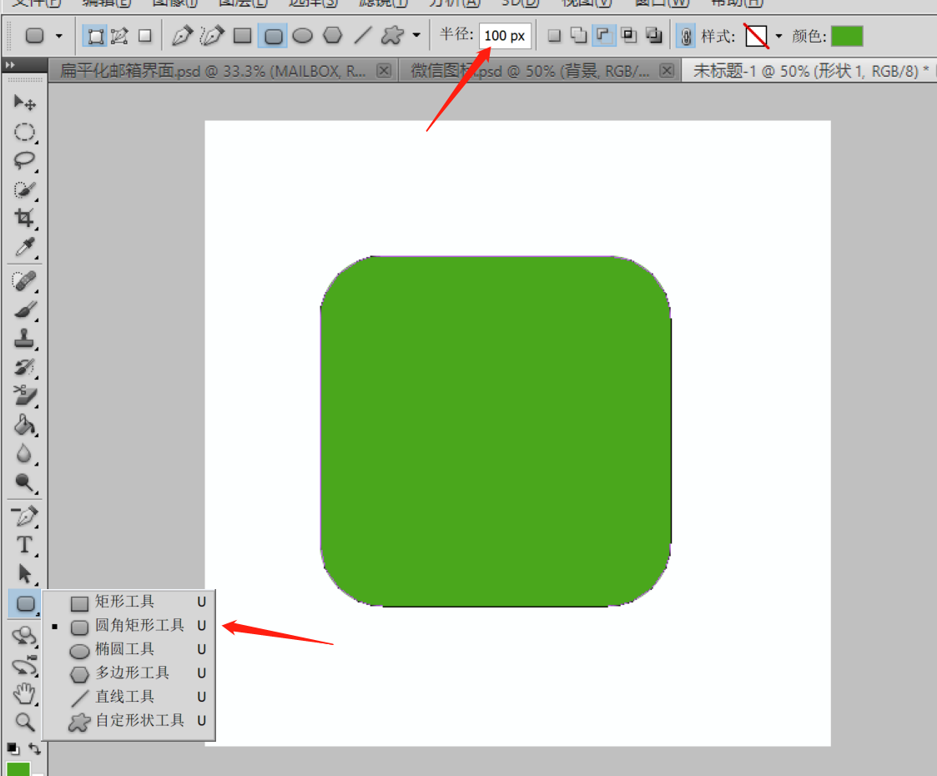This screenshot has width=937, height=776.
Task: Choose 多边形工具 from the flyout menu
Action: pos(129,673)
